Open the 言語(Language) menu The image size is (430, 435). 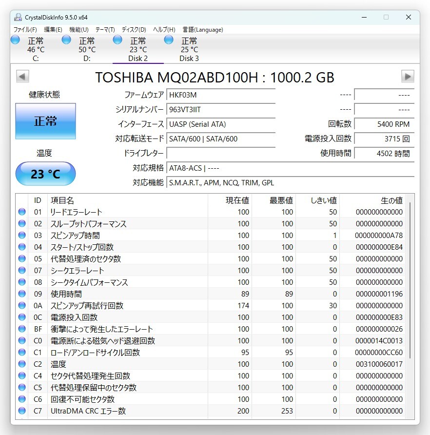203,29
